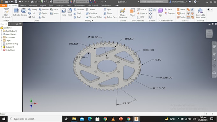
Task: Open the Shape Generator
Action: (x=123, y=13)
